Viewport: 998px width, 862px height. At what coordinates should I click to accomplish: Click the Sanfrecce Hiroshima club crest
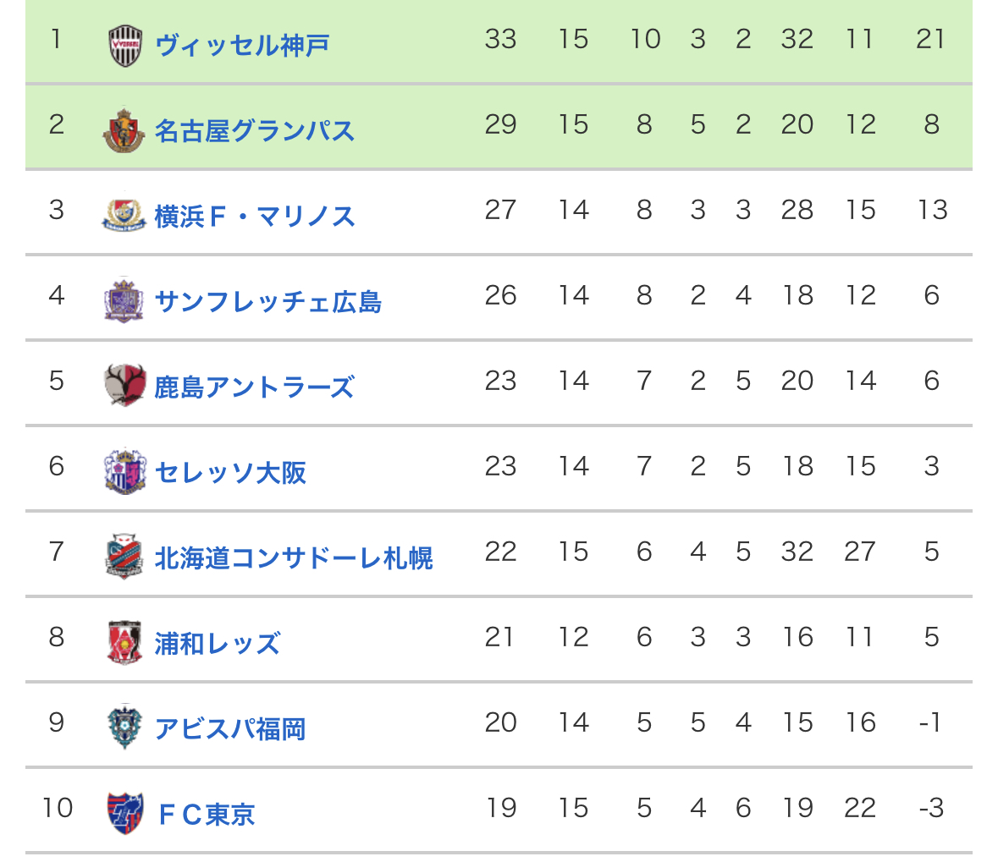tap(124, 302)
